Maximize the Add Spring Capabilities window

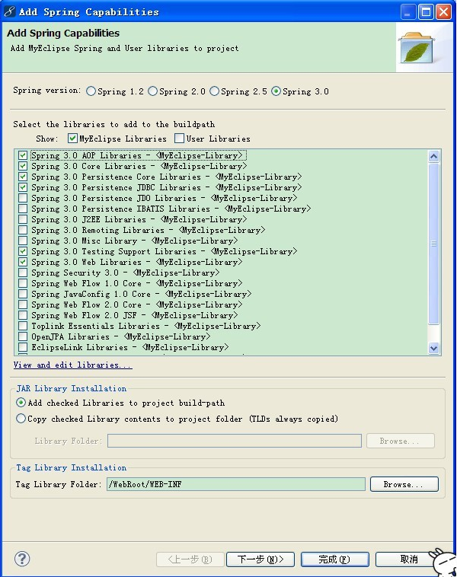pyautogui.click(x=426, y=12)
